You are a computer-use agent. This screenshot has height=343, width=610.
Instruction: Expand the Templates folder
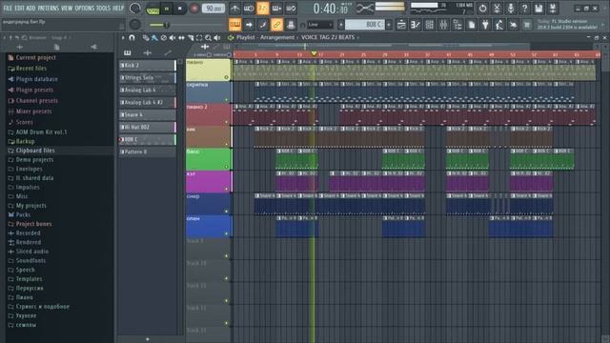[x=29, y=279]
